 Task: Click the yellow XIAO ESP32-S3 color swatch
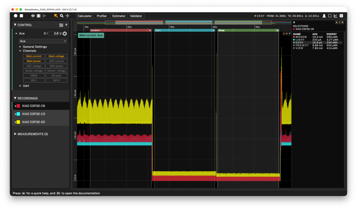coord(18,122)
